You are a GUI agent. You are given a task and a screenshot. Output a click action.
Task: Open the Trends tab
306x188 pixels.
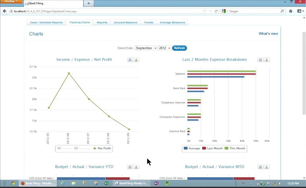tap(148, 22)
